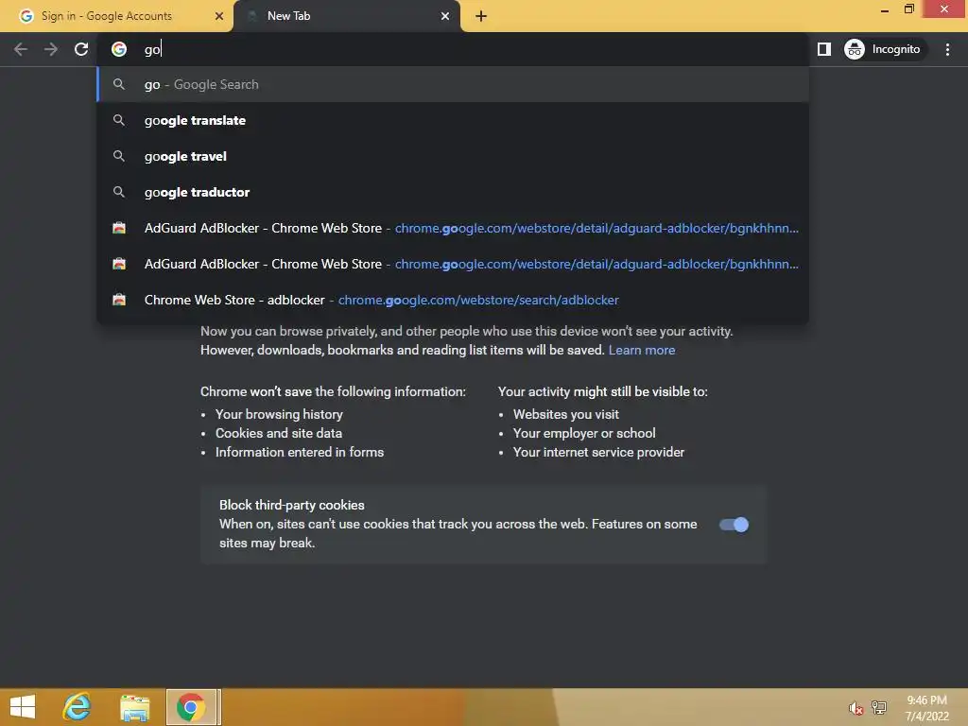Choose 'google translate' suggestion
This screenshot has height=726, width=968.
[453, 120]
